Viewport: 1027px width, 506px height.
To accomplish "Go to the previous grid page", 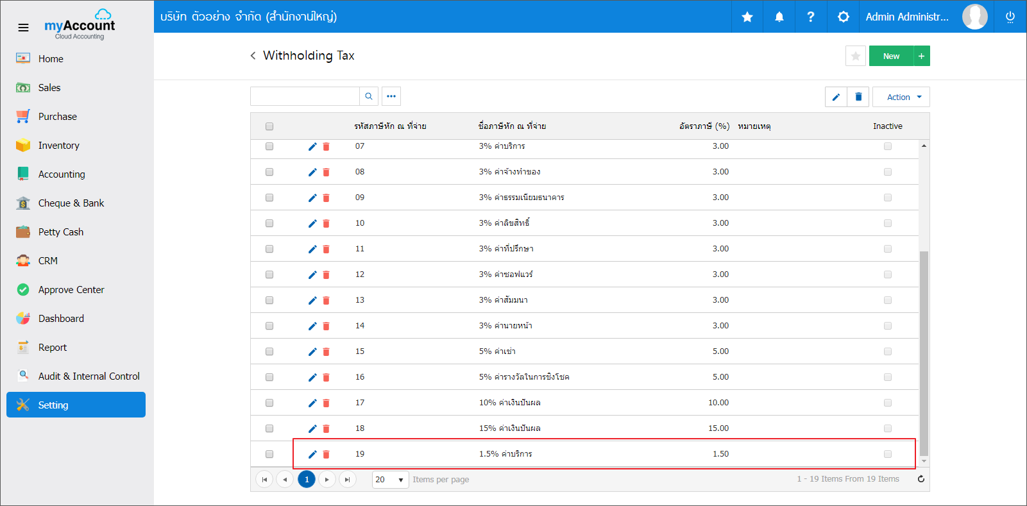I will tap(285, 479).
